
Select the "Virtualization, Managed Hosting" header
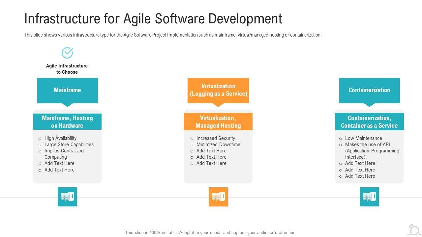(218, 121)
